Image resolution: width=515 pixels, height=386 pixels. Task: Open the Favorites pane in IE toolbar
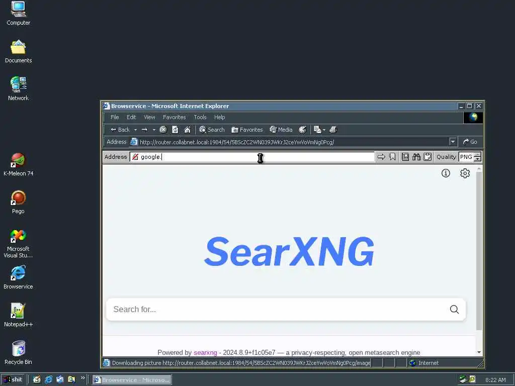pos(247,130)
